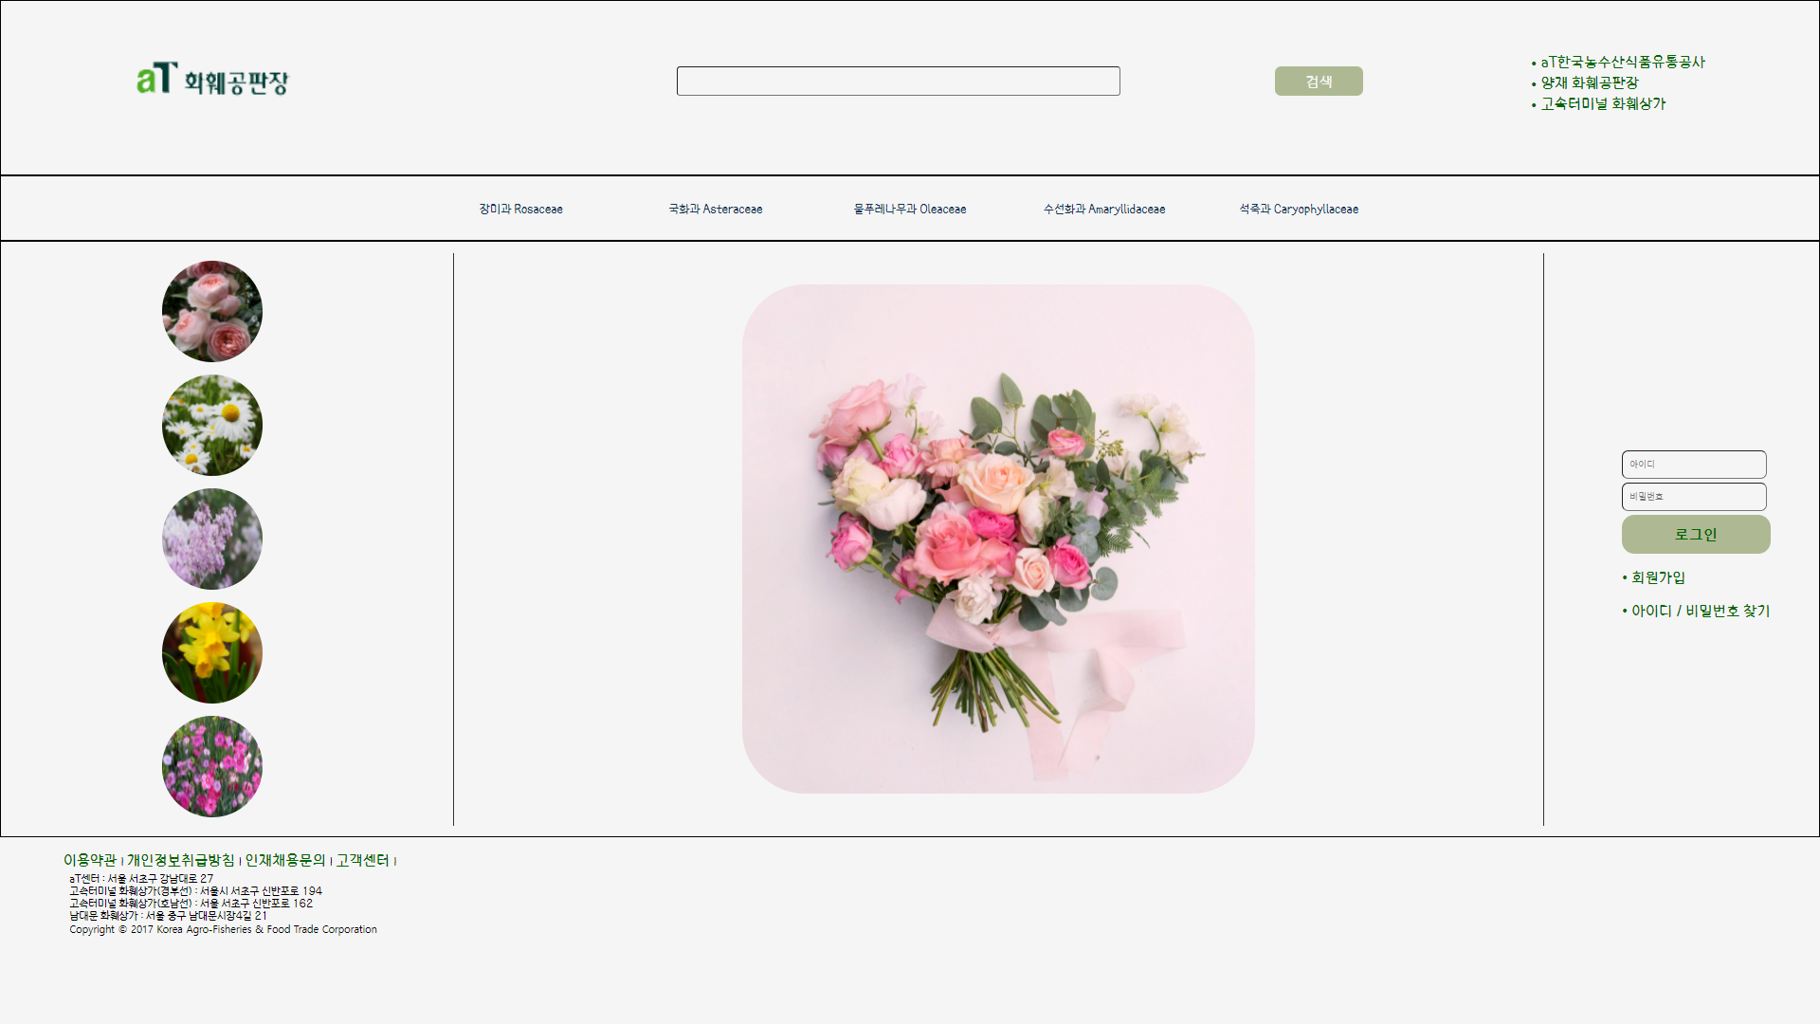Open the 수선화과 Amaryllidaceae menu item
Image resolution: width=1820 pixels, height=1024 pixels.
pyautogui.click(x=1104, y=210)
